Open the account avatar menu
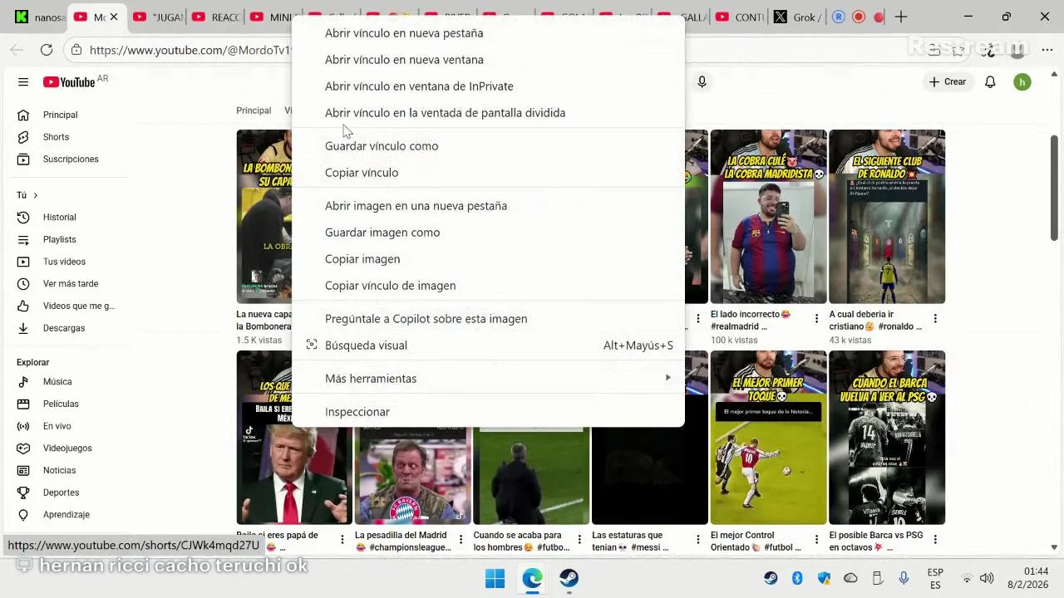 point(1022,81)
